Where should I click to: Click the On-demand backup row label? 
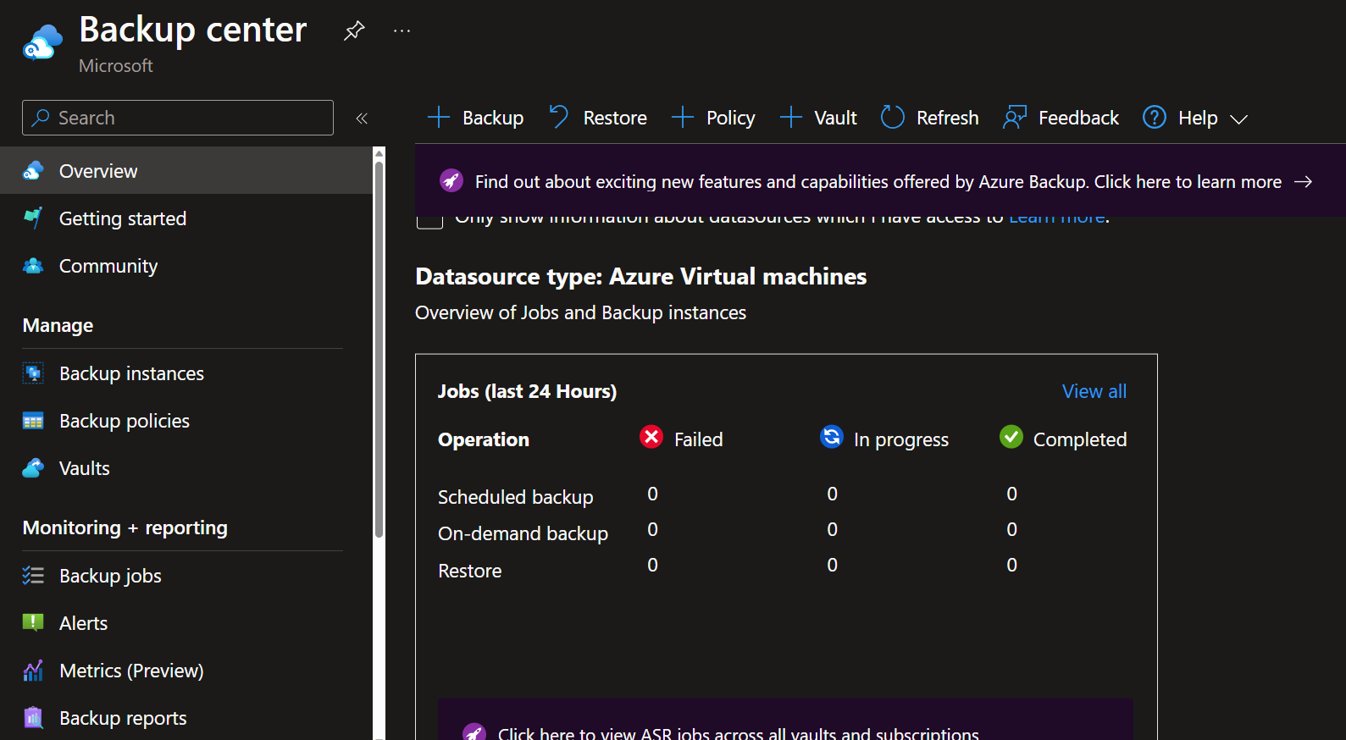pos(523,533)
